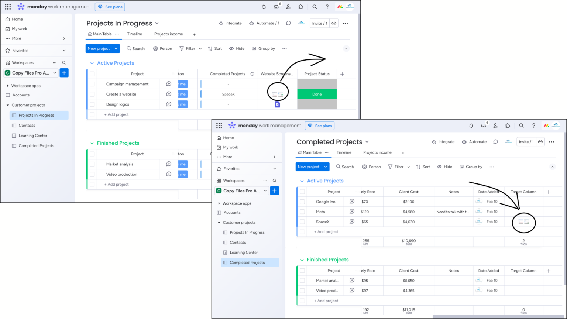Click invite members icon in Completed Projects window
The image size is (567, 319).
click(495, 126)
